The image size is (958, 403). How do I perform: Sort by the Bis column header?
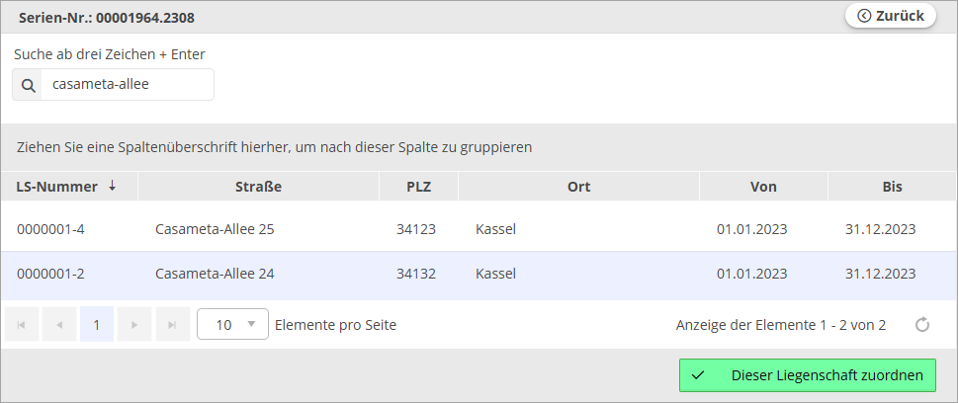pos(892,186)
